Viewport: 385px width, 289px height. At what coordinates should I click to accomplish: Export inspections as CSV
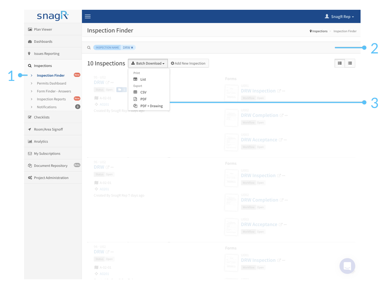tap(149, 92)
